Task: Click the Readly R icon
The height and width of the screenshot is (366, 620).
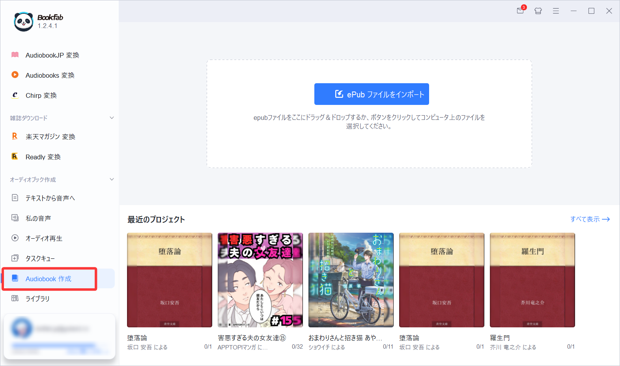Action: (x=15, y=156)
